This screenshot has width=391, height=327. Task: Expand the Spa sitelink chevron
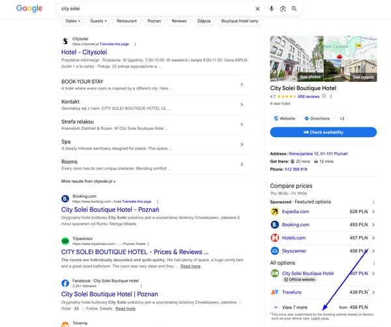(242, 144)
